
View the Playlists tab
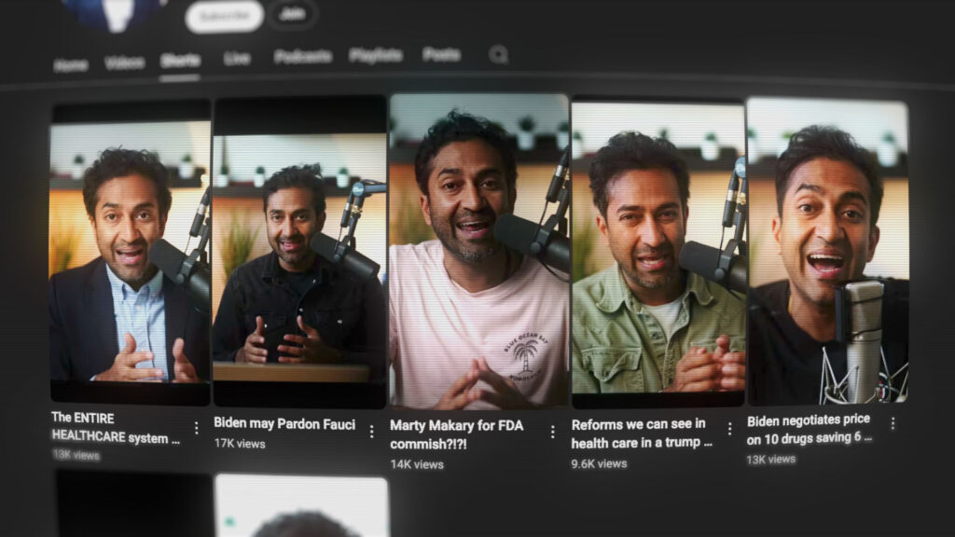point(376,56)
